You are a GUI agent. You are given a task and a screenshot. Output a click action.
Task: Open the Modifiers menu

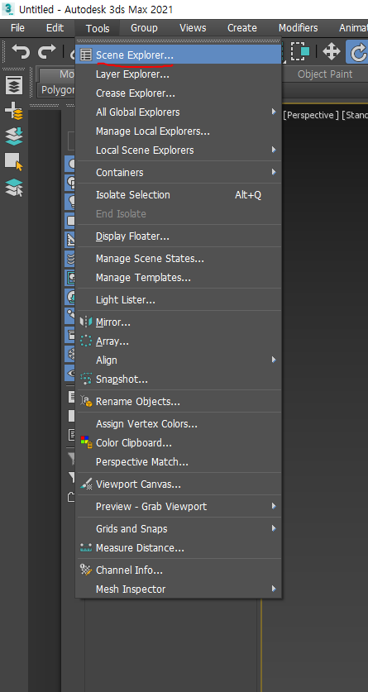299,28
